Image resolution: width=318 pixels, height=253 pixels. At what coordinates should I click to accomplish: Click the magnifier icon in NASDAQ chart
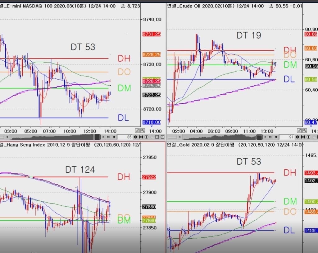point(143,131)
